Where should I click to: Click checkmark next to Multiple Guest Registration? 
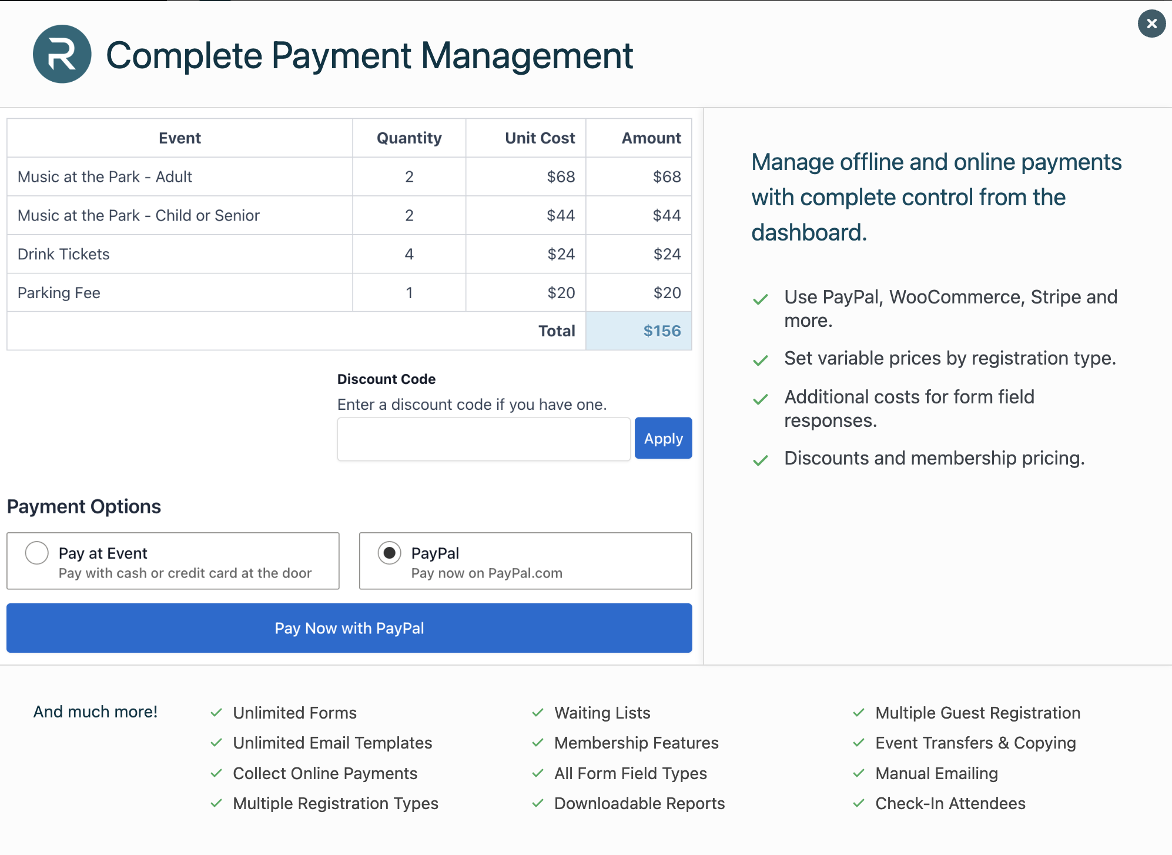(858, 713)
